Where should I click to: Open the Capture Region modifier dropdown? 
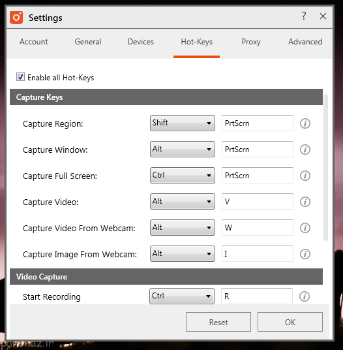point(183,123)
